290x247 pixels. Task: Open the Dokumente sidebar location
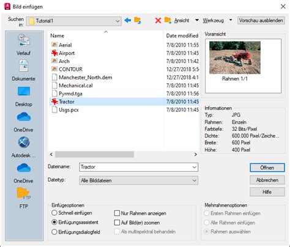click(24, 70)
